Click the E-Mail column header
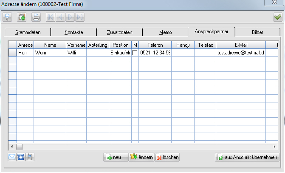 click(x=241, y=45)
